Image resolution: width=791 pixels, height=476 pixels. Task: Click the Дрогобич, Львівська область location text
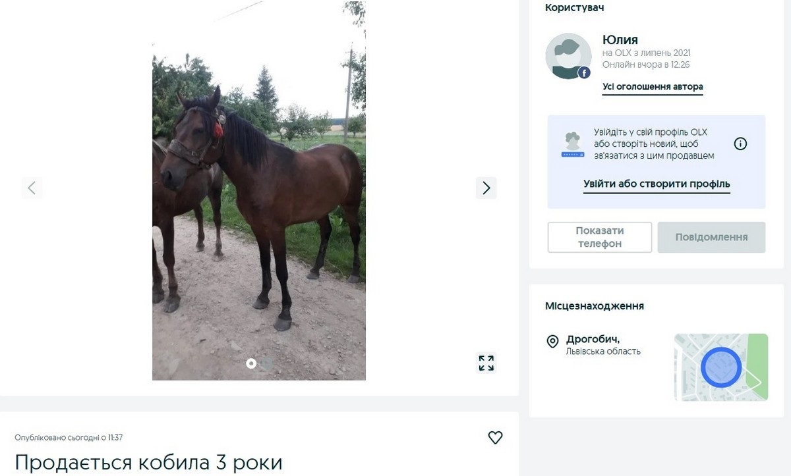click(603, 345)
